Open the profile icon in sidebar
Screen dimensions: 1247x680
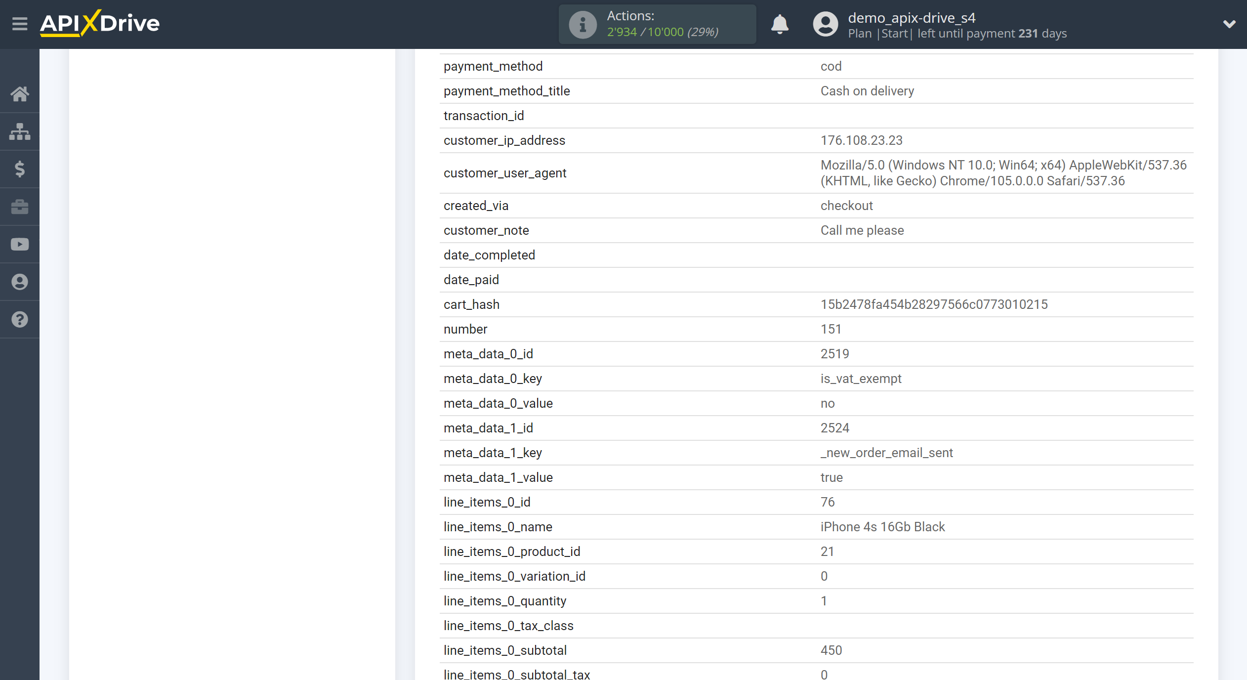(20, 282)
